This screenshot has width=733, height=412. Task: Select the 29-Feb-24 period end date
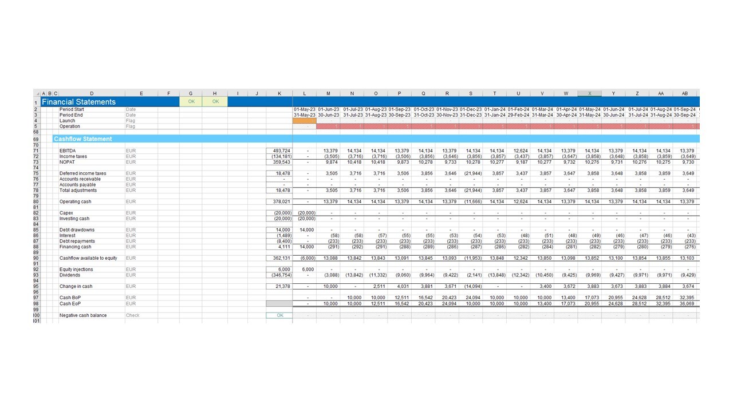pyautogui.click(x=518, y=115)
